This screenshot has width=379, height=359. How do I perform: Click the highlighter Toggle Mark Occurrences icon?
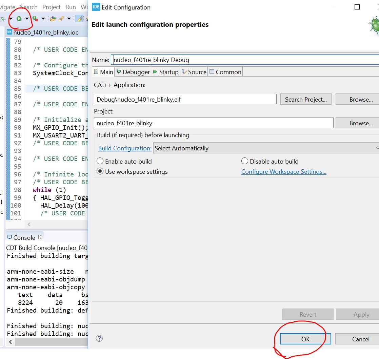(x=79, y=19)
